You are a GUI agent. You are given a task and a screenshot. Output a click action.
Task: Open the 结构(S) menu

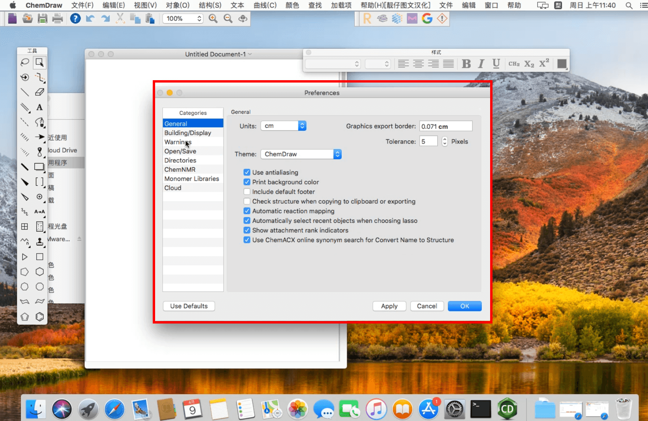[x=210, y=5]
